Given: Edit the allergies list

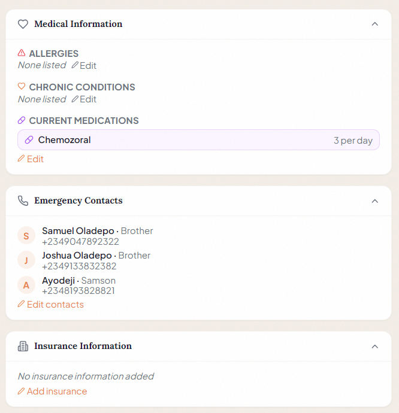Looking at the screenshot, I should (84, 65).
